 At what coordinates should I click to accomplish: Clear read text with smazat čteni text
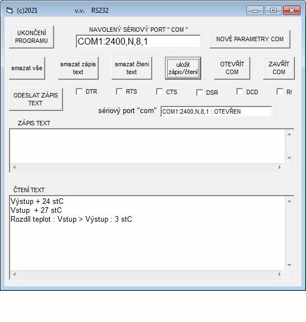[x=132, y=68]
